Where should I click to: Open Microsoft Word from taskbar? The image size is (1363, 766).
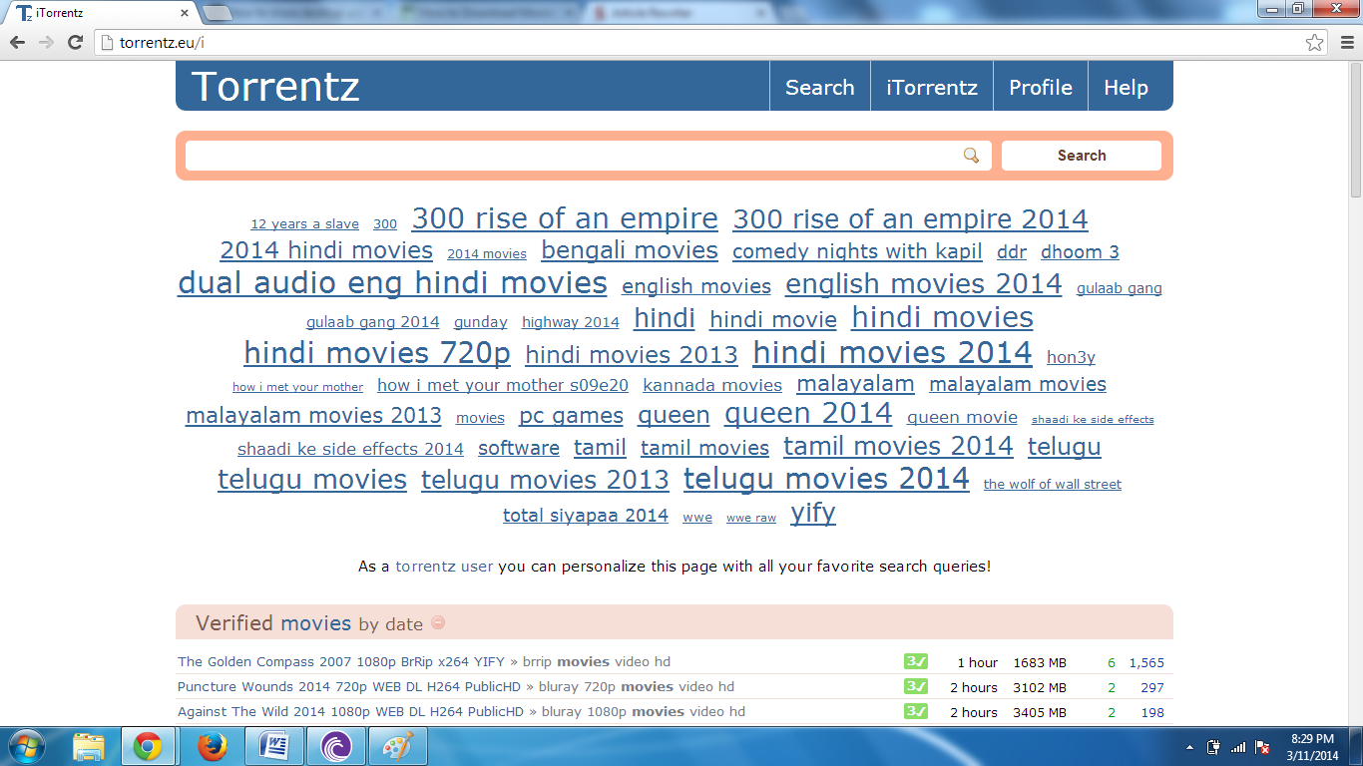272,746
